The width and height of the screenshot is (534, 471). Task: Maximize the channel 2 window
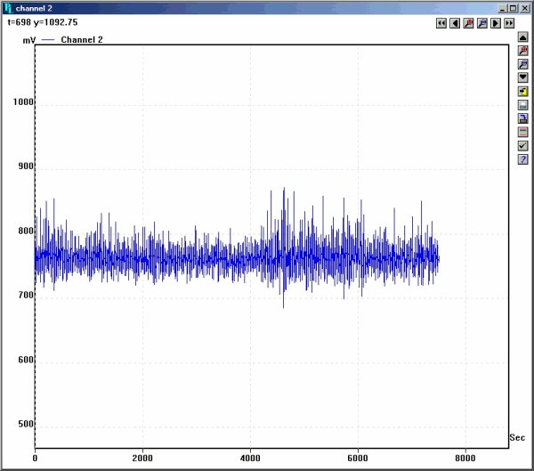514,7
